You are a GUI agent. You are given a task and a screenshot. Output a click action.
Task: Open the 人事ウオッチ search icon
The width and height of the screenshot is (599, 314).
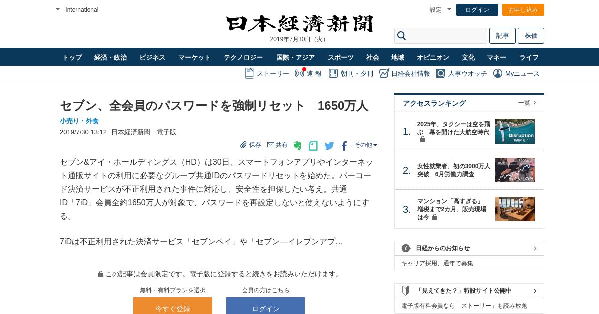click(x=441, y=73)
